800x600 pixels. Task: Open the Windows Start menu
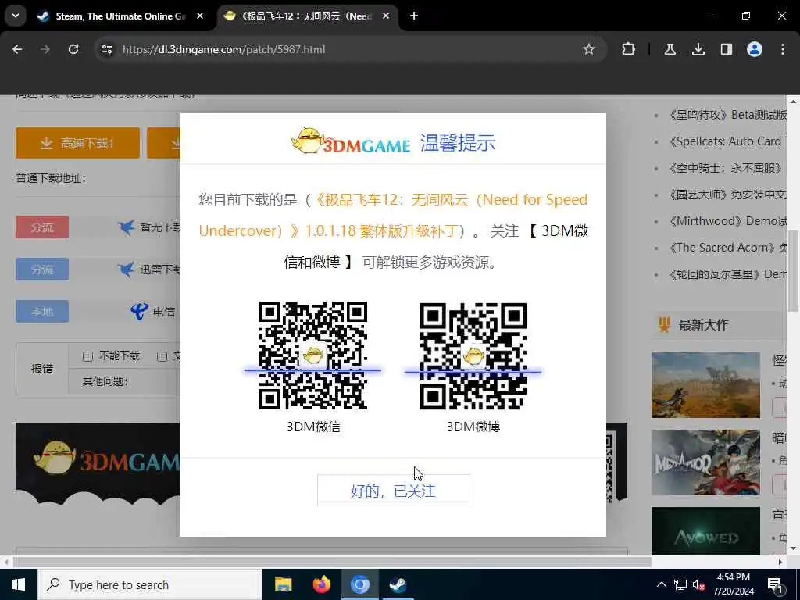pyautogui.click(x=19, y=584)
